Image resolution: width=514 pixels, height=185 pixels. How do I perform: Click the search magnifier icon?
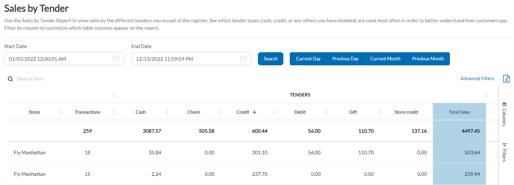point(11,79)
